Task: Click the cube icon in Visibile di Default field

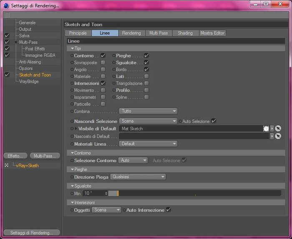Action: (266, 128)
